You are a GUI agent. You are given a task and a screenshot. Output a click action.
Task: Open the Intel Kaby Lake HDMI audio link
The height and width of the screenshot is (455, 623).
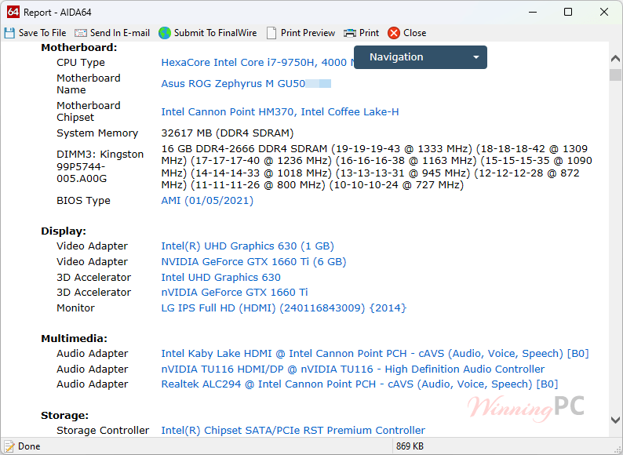tap(375, 354)
